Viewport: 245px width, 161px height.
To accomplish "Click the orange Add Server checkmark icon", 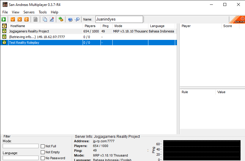I will click(x=13, y=19).
